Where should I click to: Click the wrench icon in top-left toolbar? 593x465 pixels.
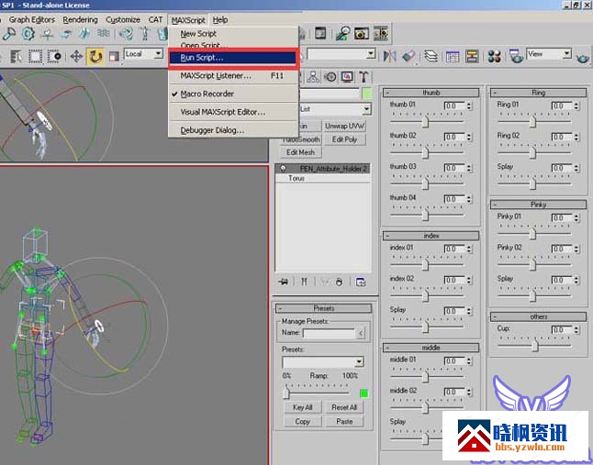8,34
